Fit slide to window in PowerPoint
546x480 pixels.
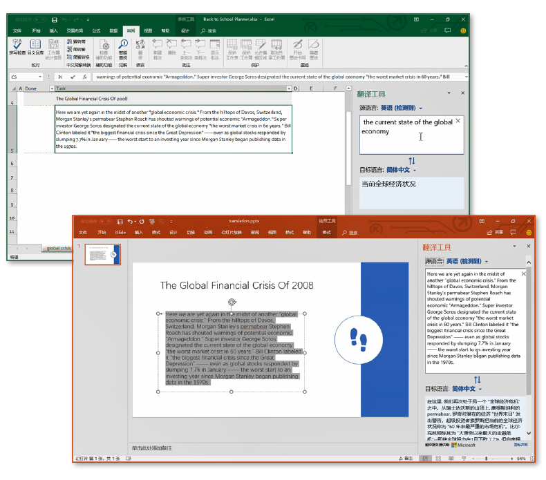tap(531, 459)
